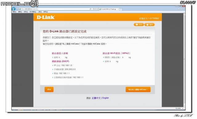Click the 網路連線 (DHCP) heading
Image resolution: width=197 pixels, height=119 pixels.
60,61
